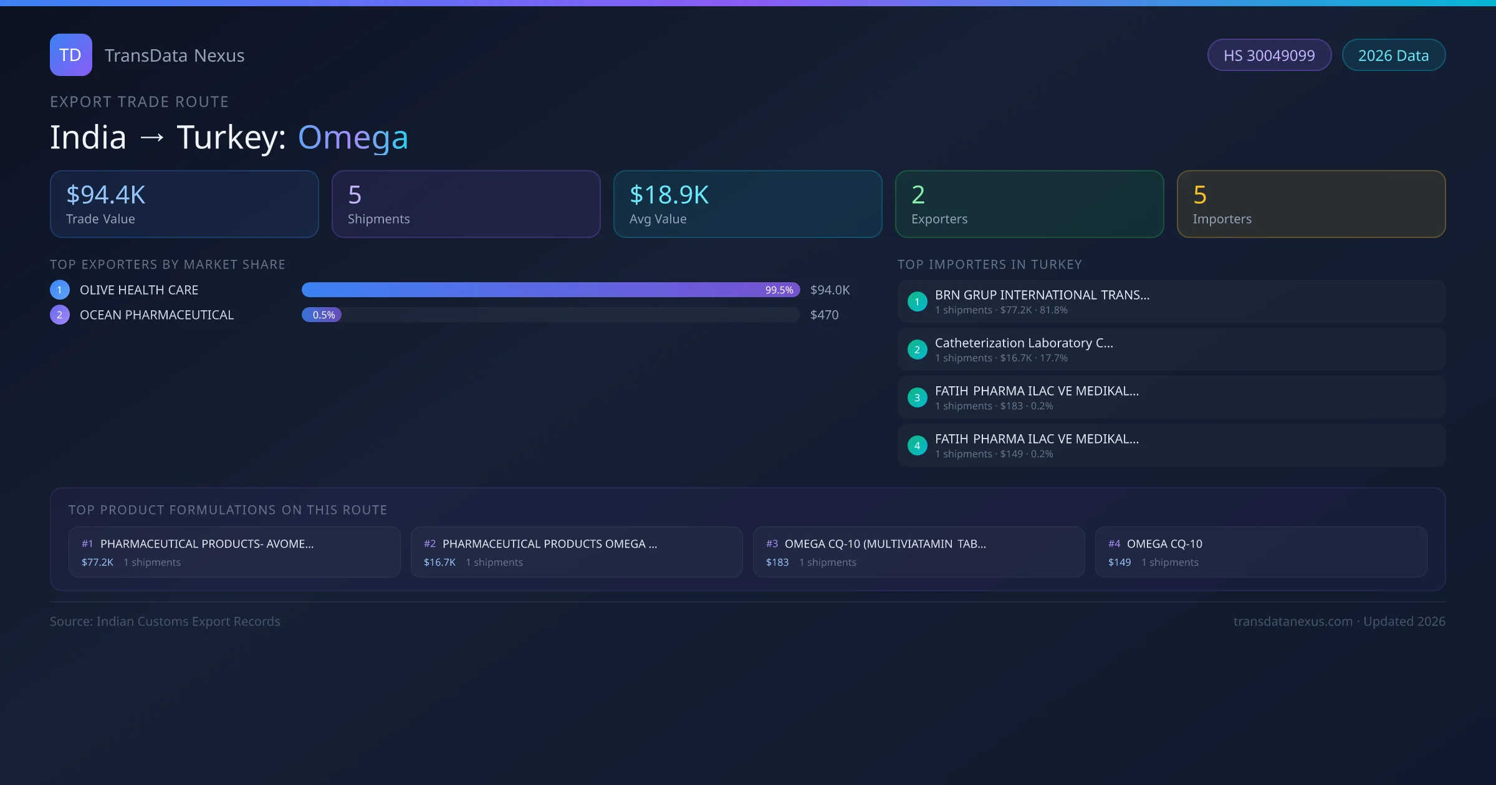1496x785 pixels.
Task: Click the 99.5% market share bar
Action: (550, 290)
